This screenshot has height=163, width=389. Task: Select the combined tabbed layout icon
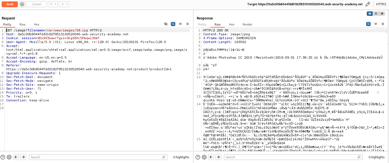[382, 13]
